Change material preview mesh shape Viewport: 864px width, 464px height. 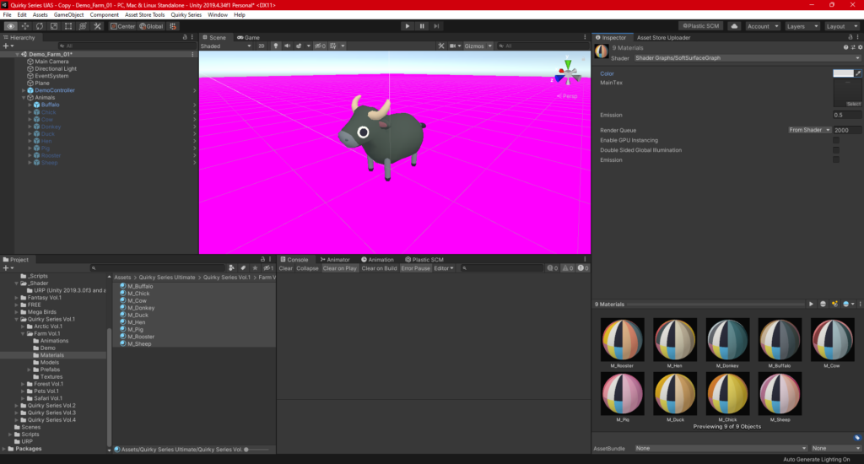(x=823, y=304)
